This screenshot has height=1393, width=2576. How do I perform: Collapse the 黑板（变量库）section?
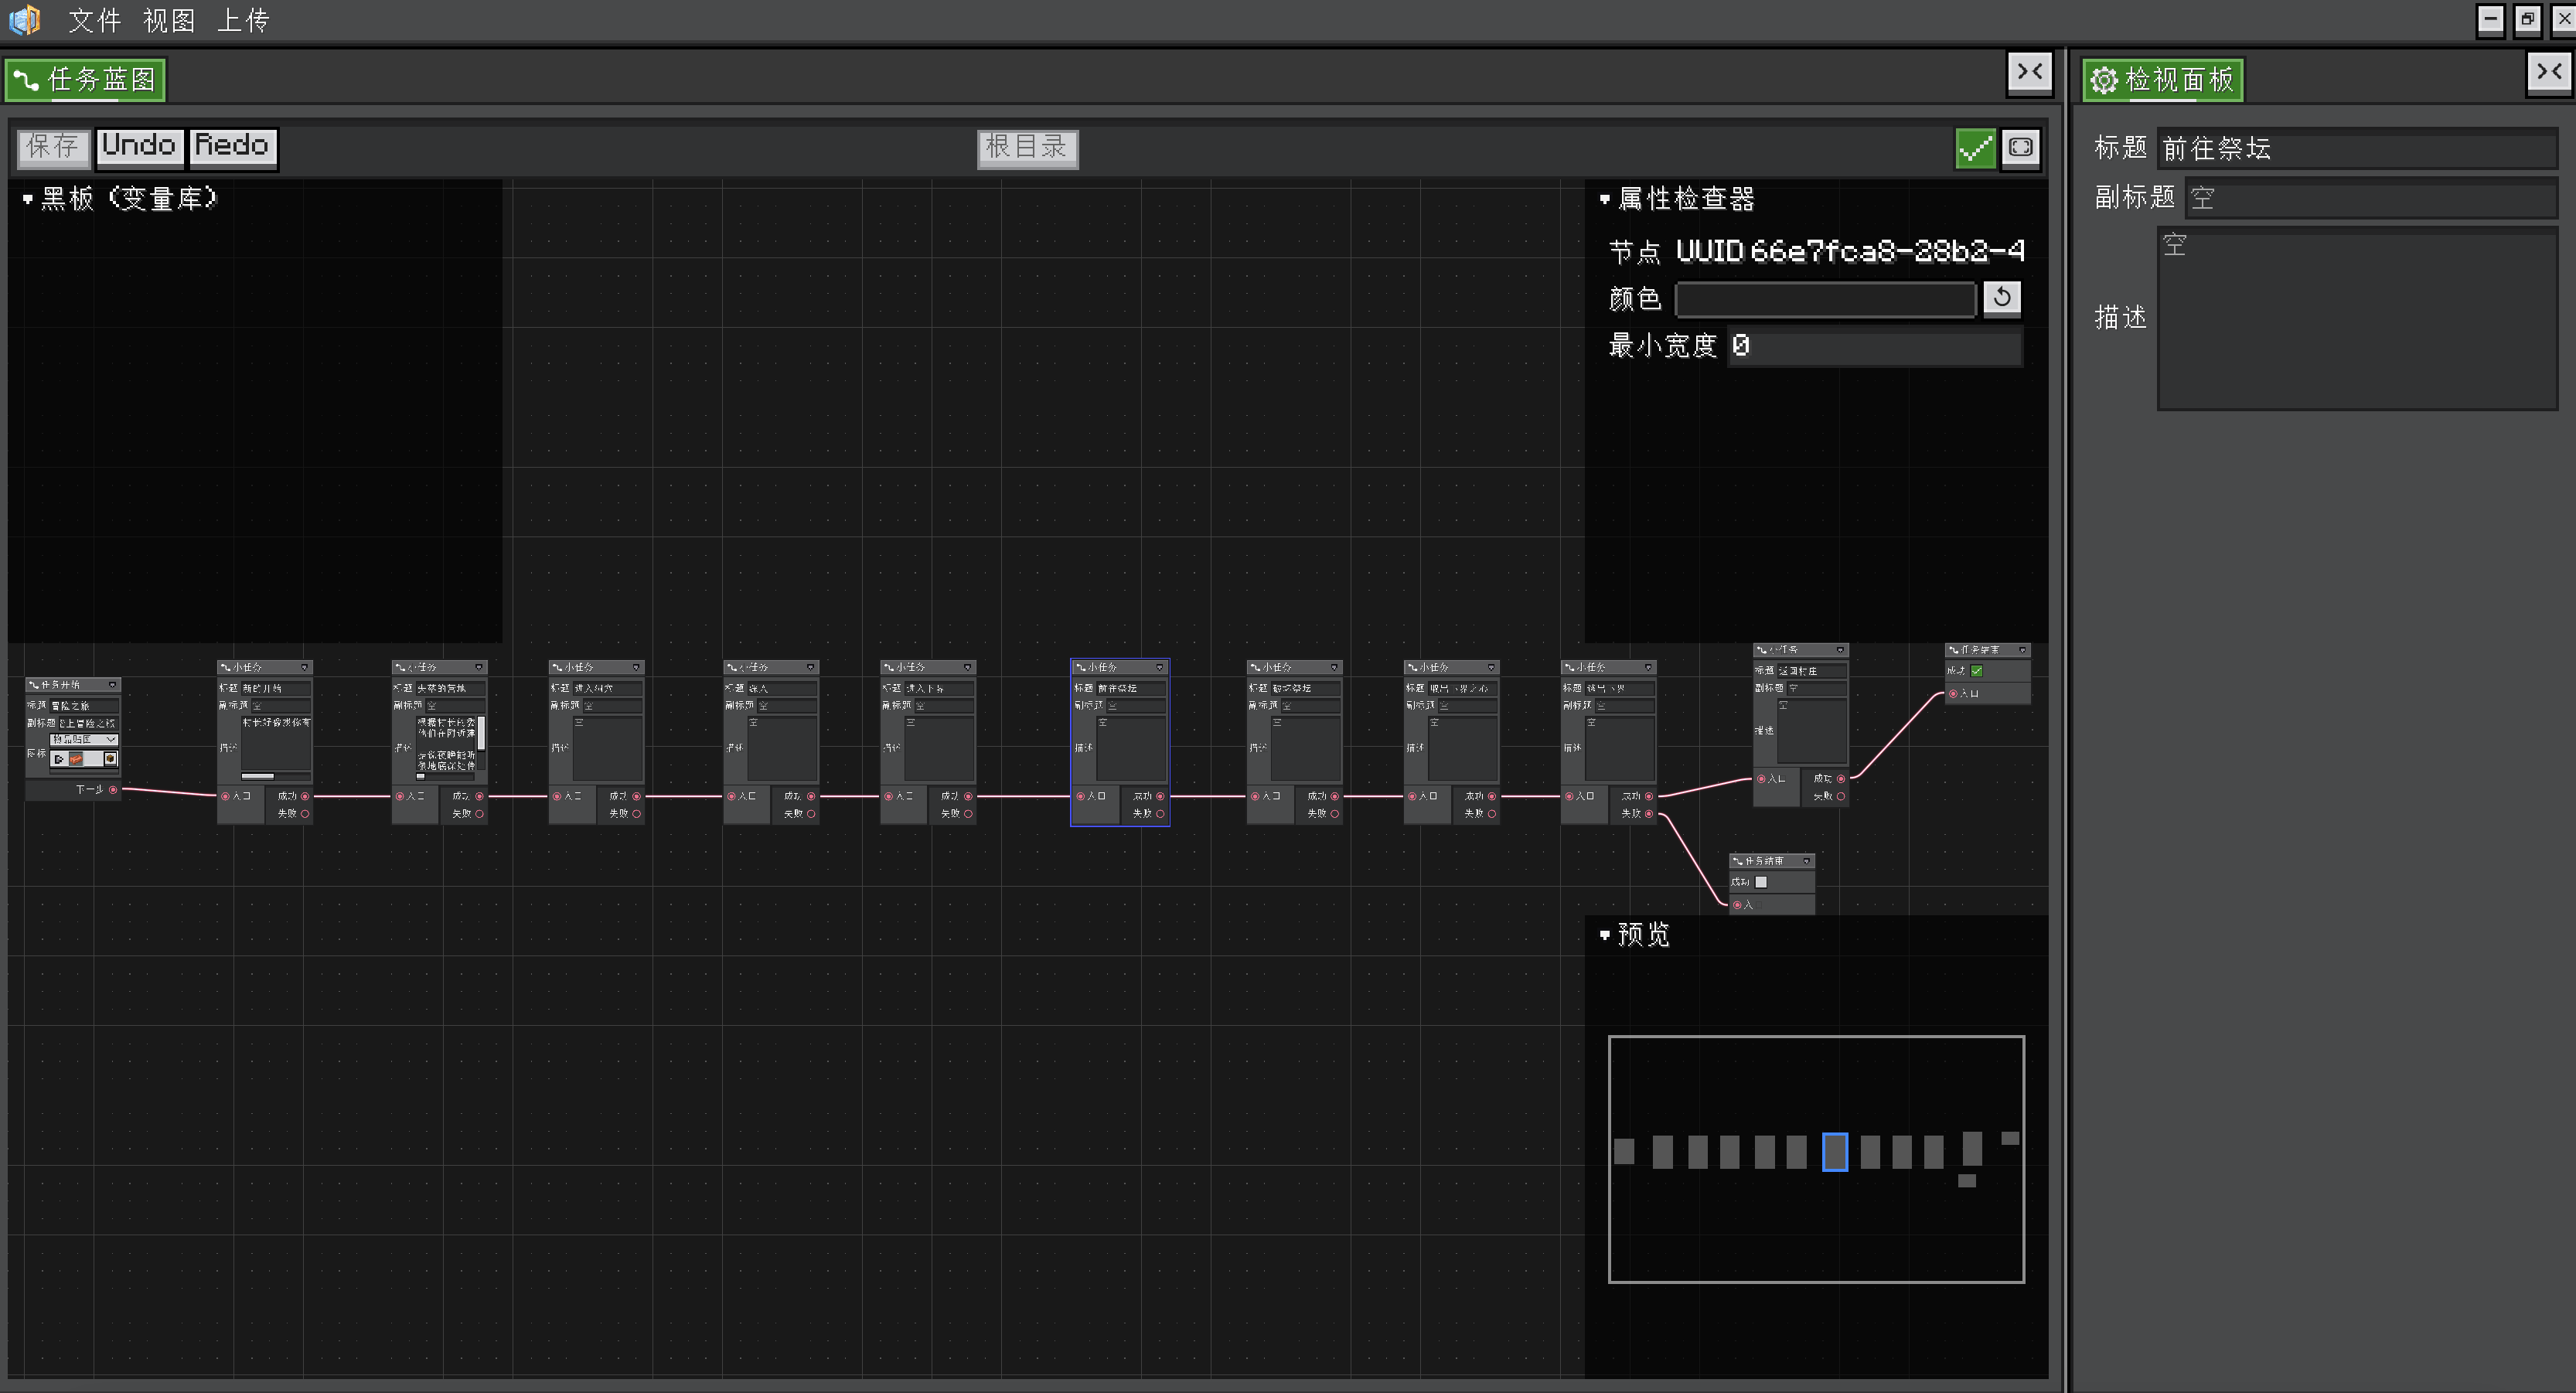27,199
